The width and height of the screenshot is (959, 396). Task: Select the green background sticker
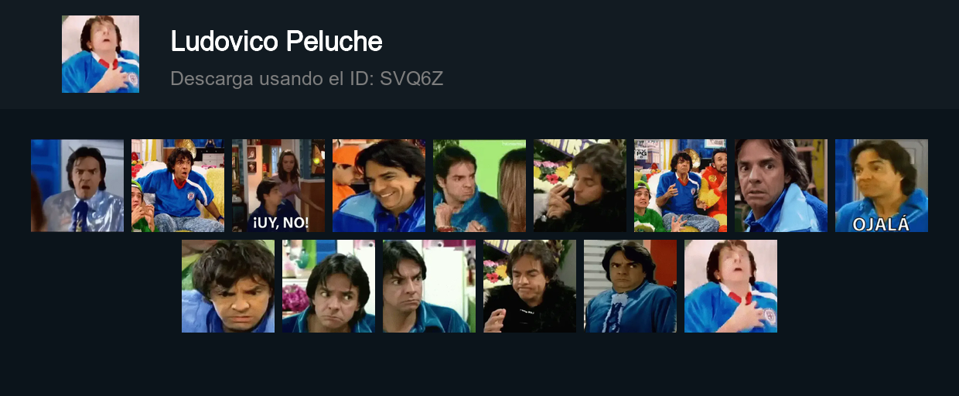click(x=479, y=186)
